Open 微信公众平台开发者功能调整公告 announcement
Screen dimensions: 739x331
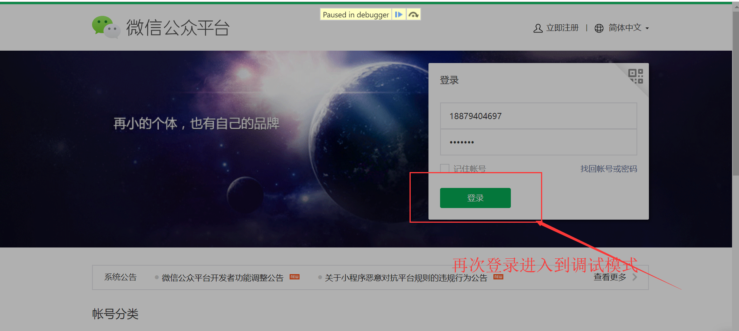click(x=222, y=278)
